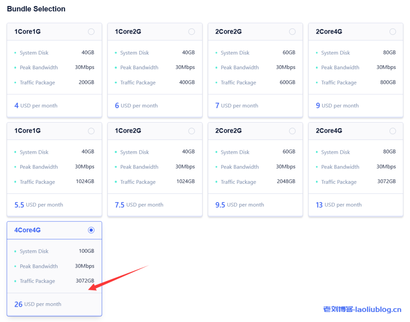Click the 4 USD per month price
The image size is (410, 322).
pos(36,106)
